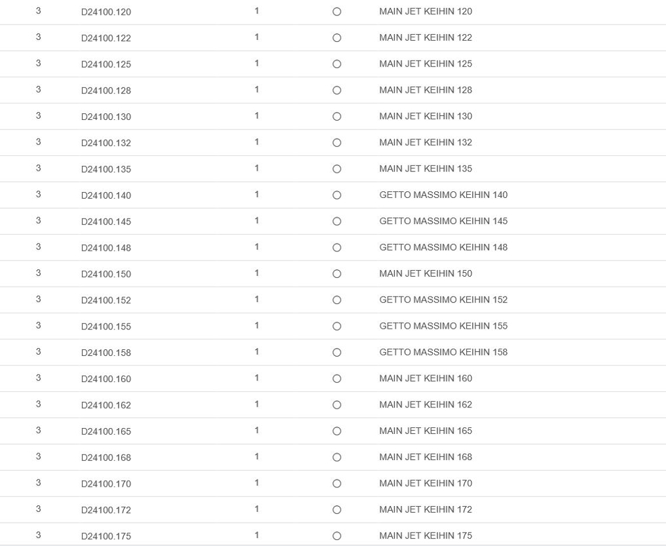The image size is (666, 546).
Task: Click part number D24100.135
Action: pos(106,169)
